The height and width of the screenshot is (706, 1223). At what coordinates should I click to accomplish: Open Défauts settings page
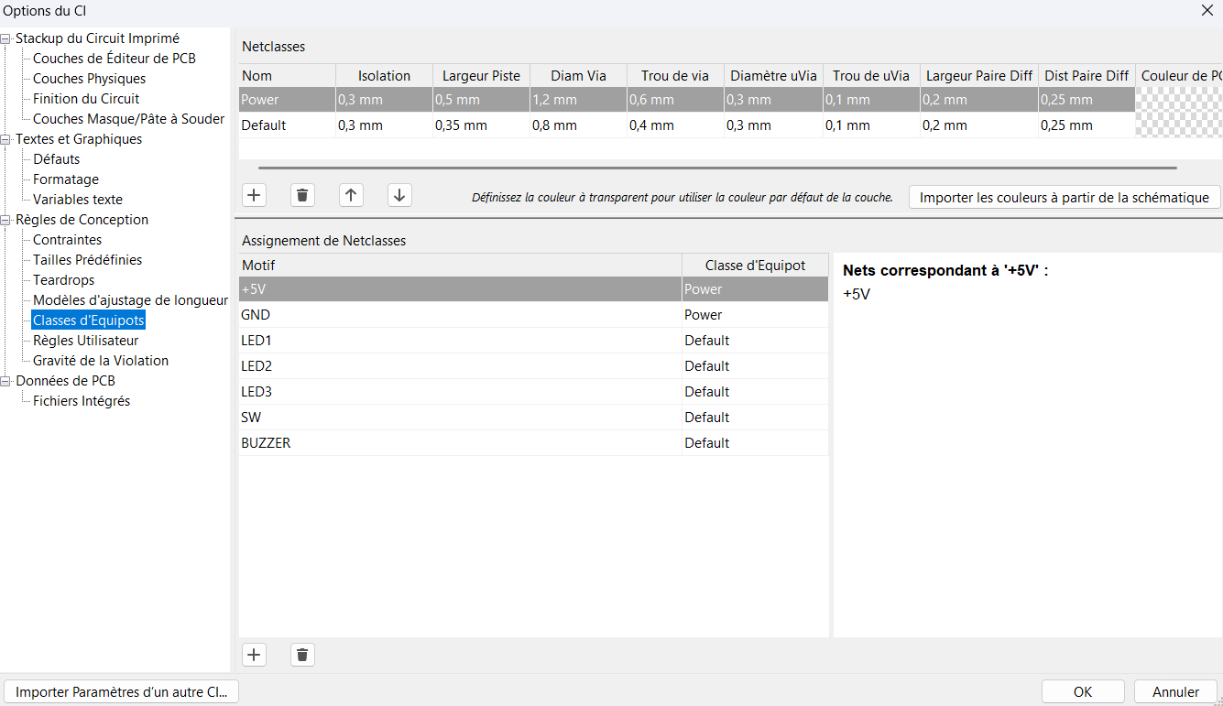tap(57, 159)
